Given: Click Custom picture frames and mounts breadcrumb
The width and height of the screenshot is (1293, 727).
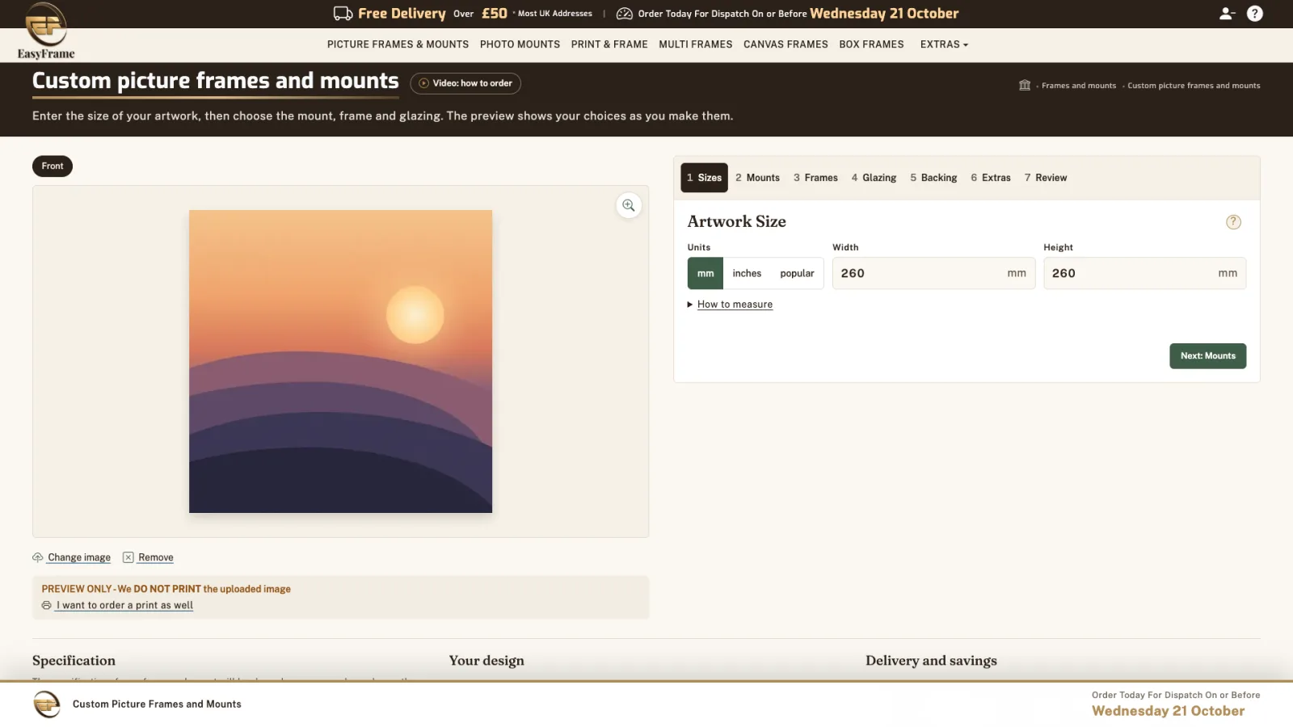Looking at the screenshot, I should [1194, 86].
